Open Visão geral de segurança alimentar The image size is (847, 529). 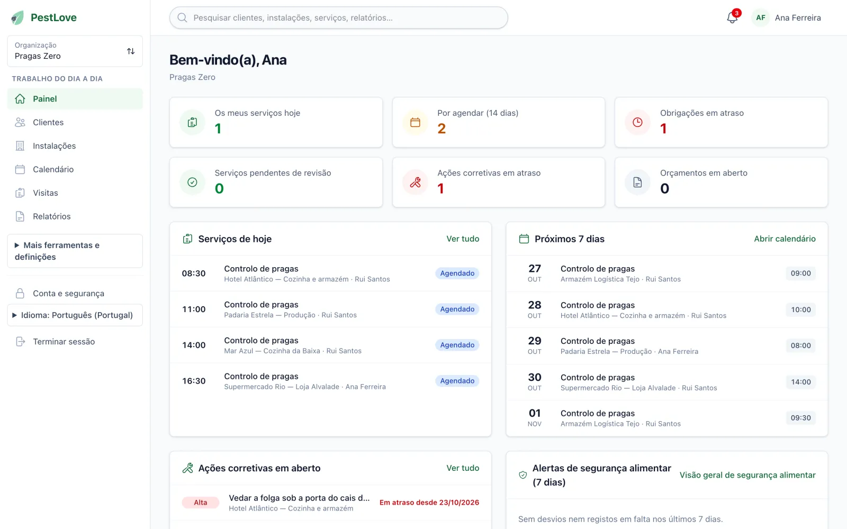coord(747,475)
